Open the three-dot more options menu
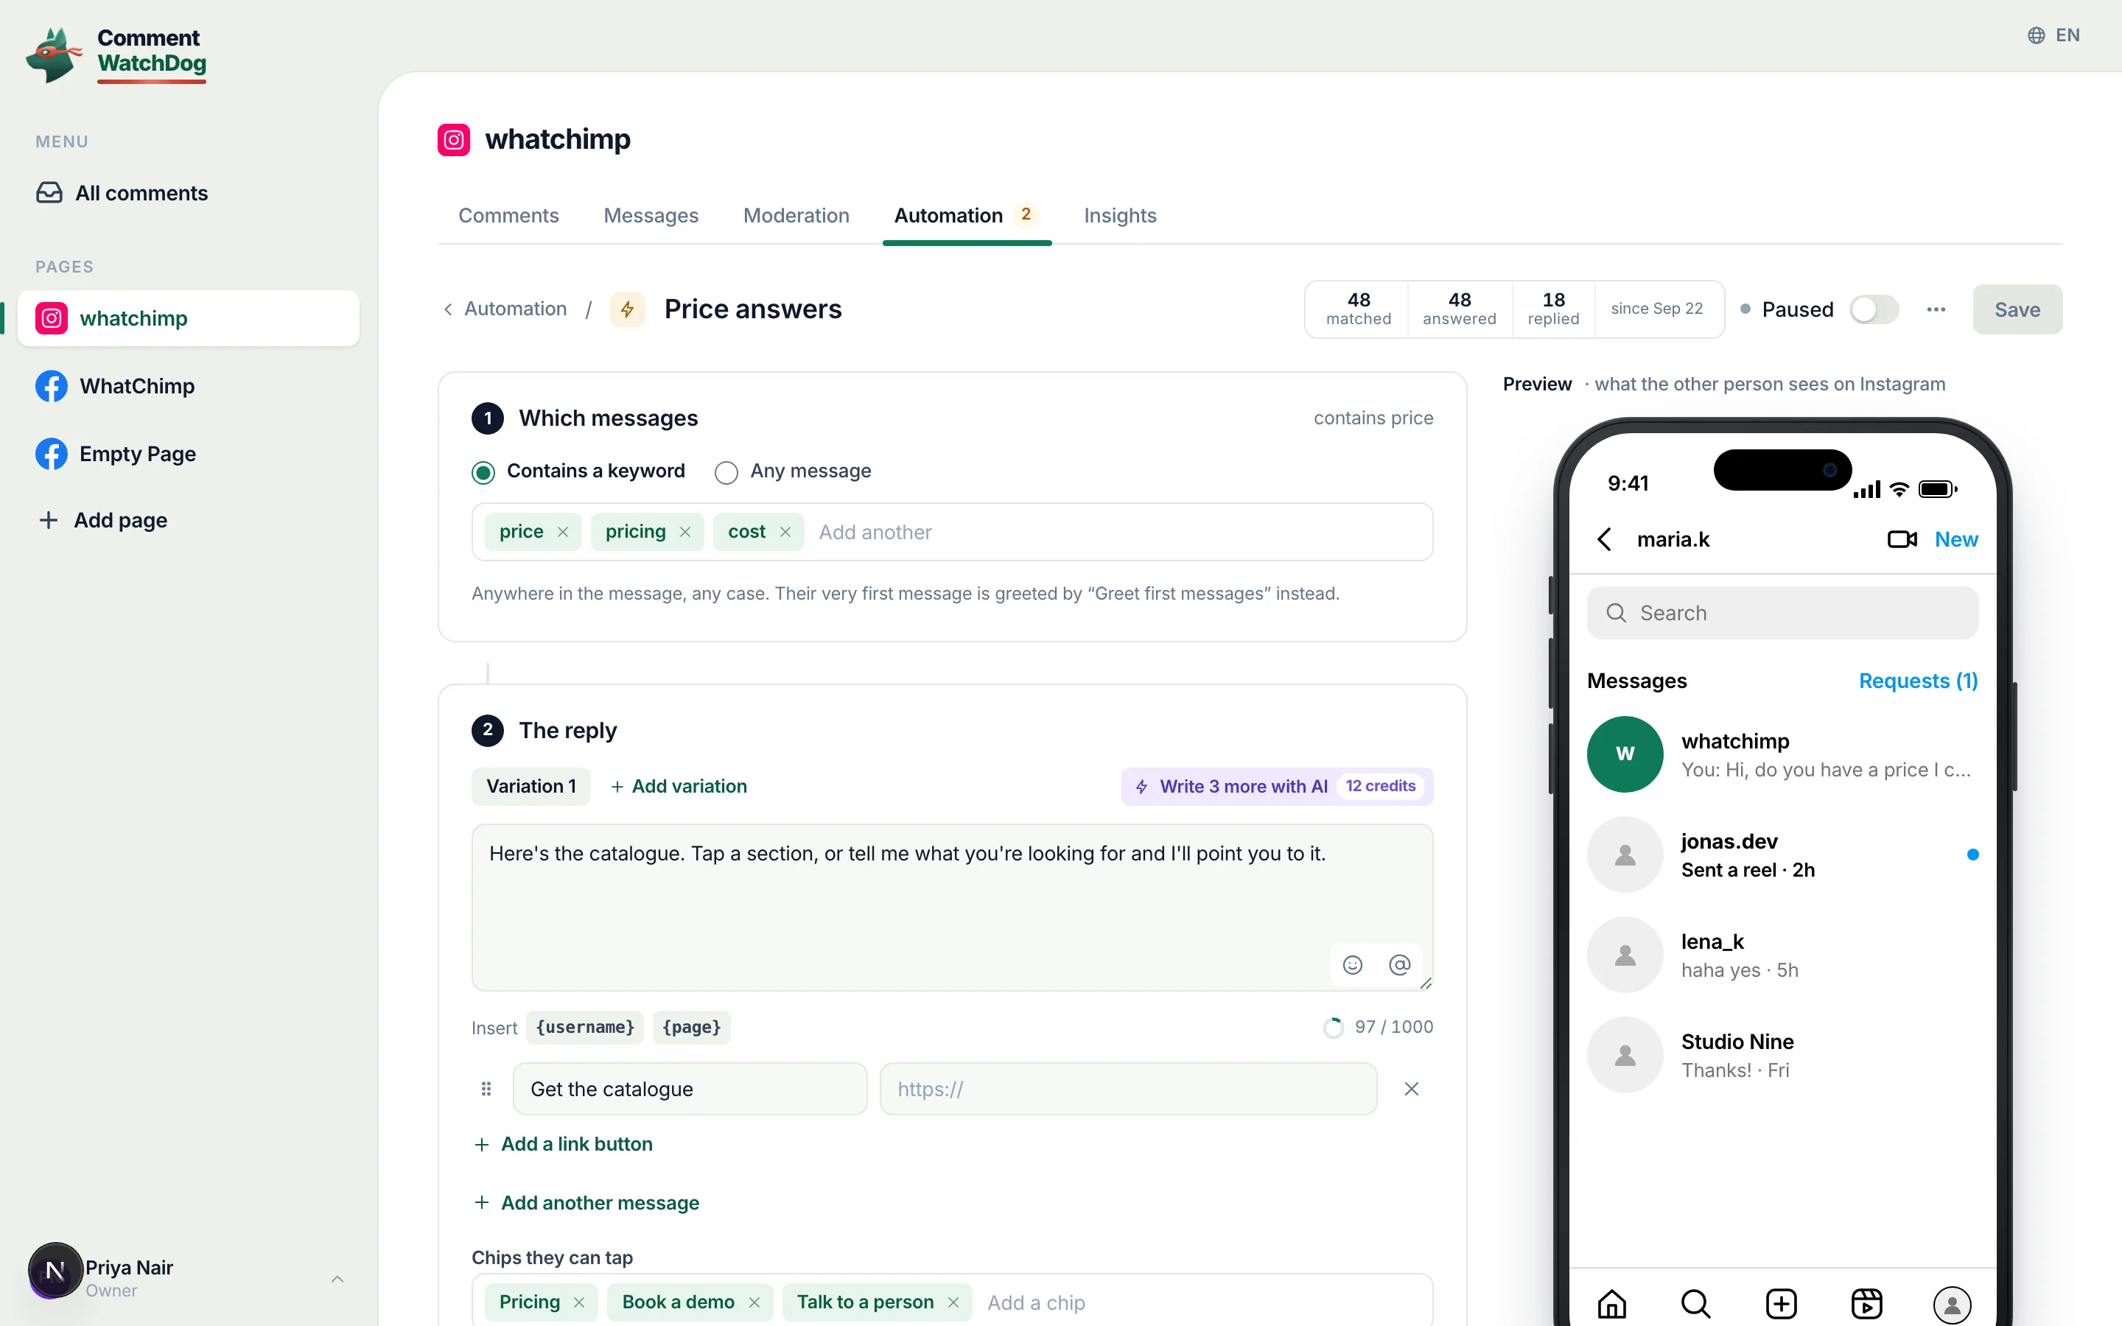 pos(1936,309)
